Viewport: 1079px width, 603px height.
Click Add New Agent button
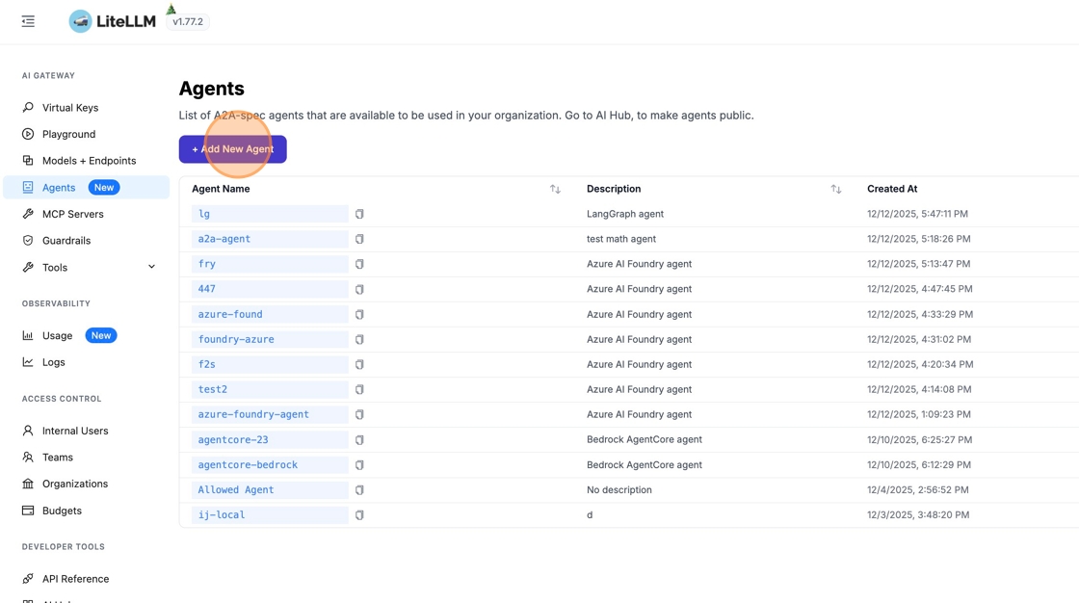pos(232,149)
